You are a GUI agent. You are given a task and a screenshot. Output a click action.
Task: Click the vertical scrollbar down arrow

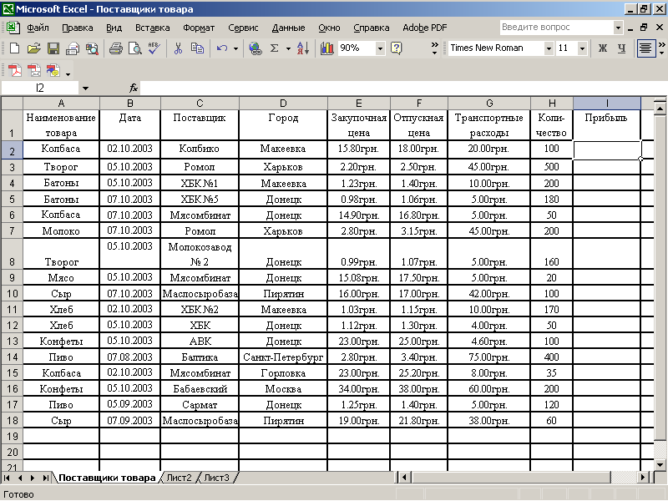coord(660,465)
